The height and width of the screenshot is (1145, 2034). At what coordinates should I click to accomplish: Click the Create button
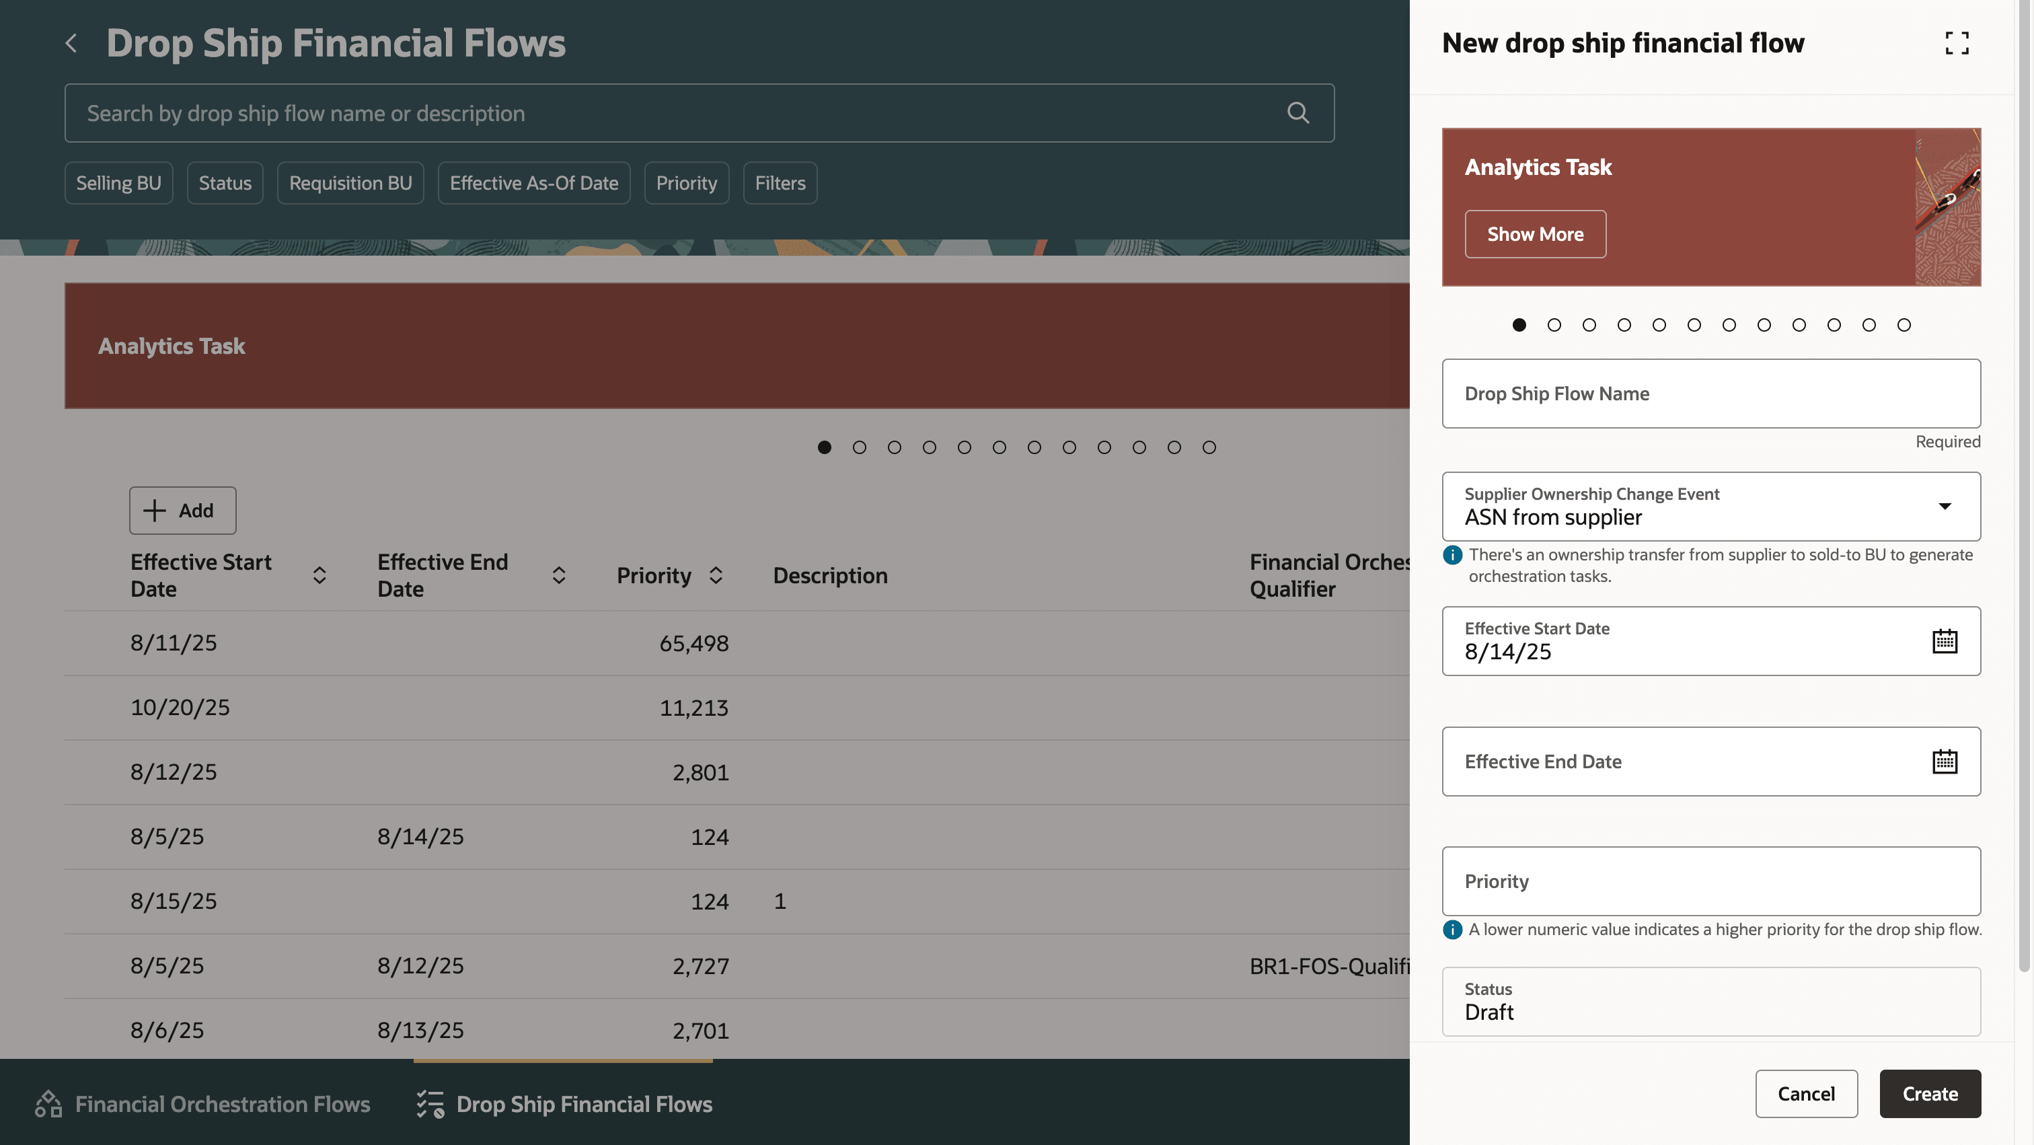coord(1929,1094)
